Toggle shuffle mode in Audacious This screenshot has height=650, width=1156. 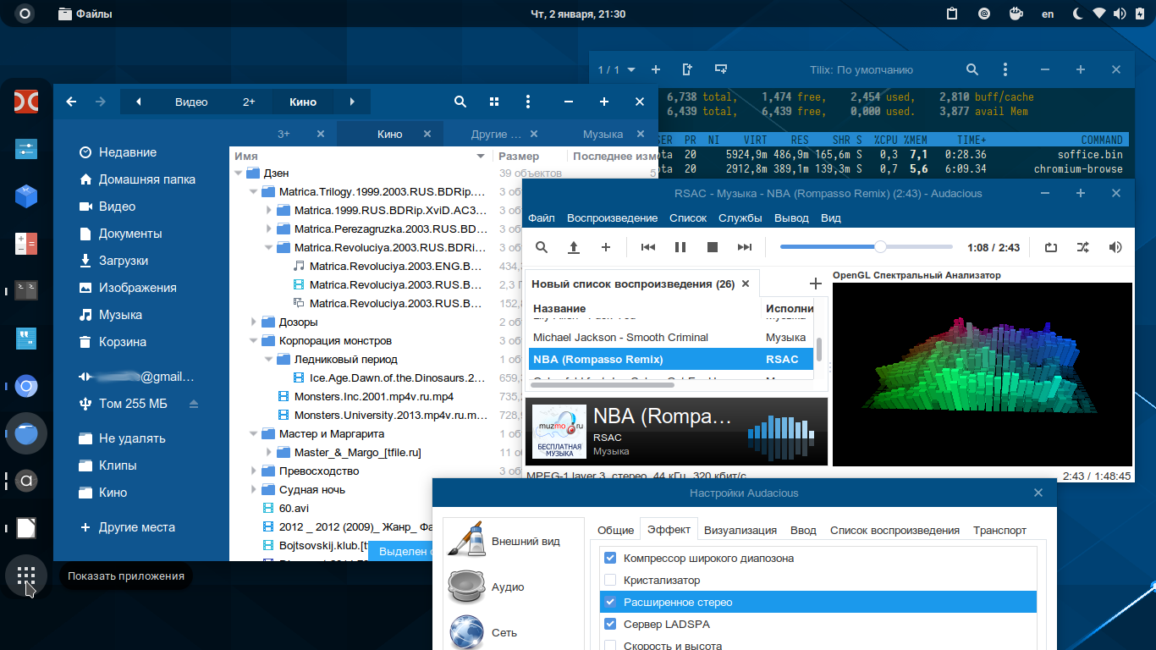click(x=1083, y=247)
